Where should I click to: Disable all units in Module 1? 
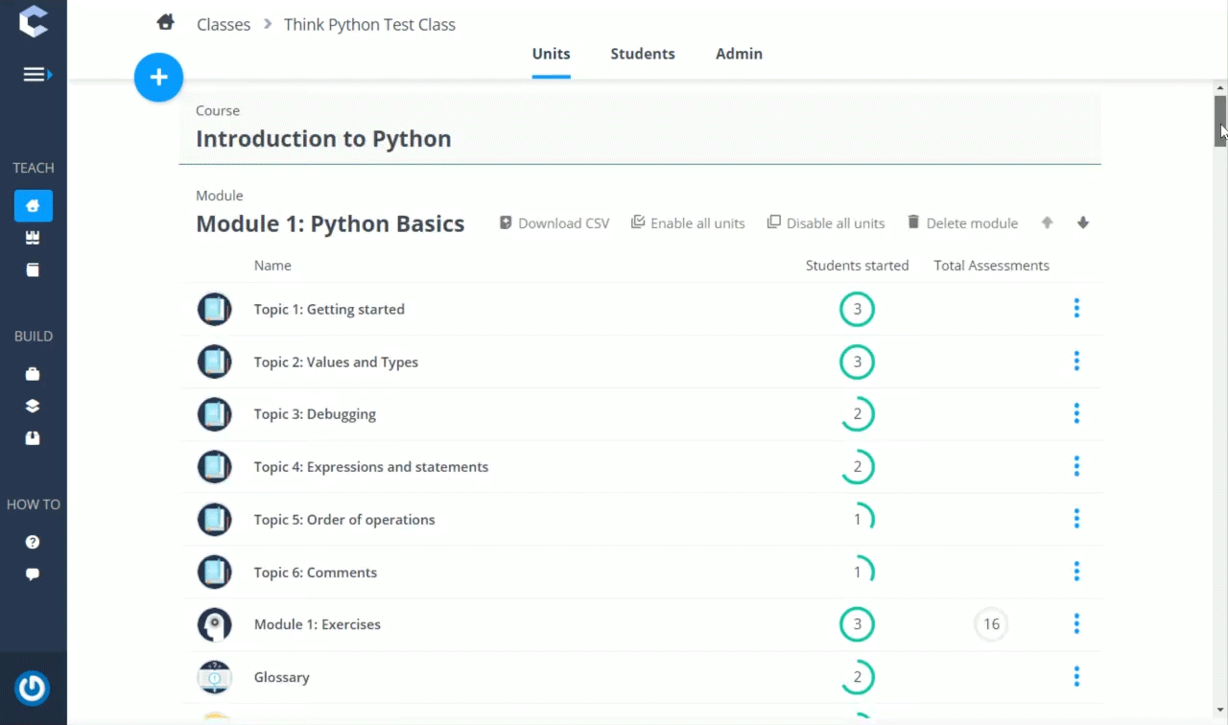pos(825,222)
